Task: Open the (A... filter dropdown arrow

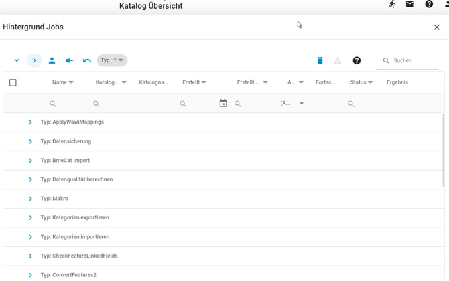Action: tap(302, 104)
